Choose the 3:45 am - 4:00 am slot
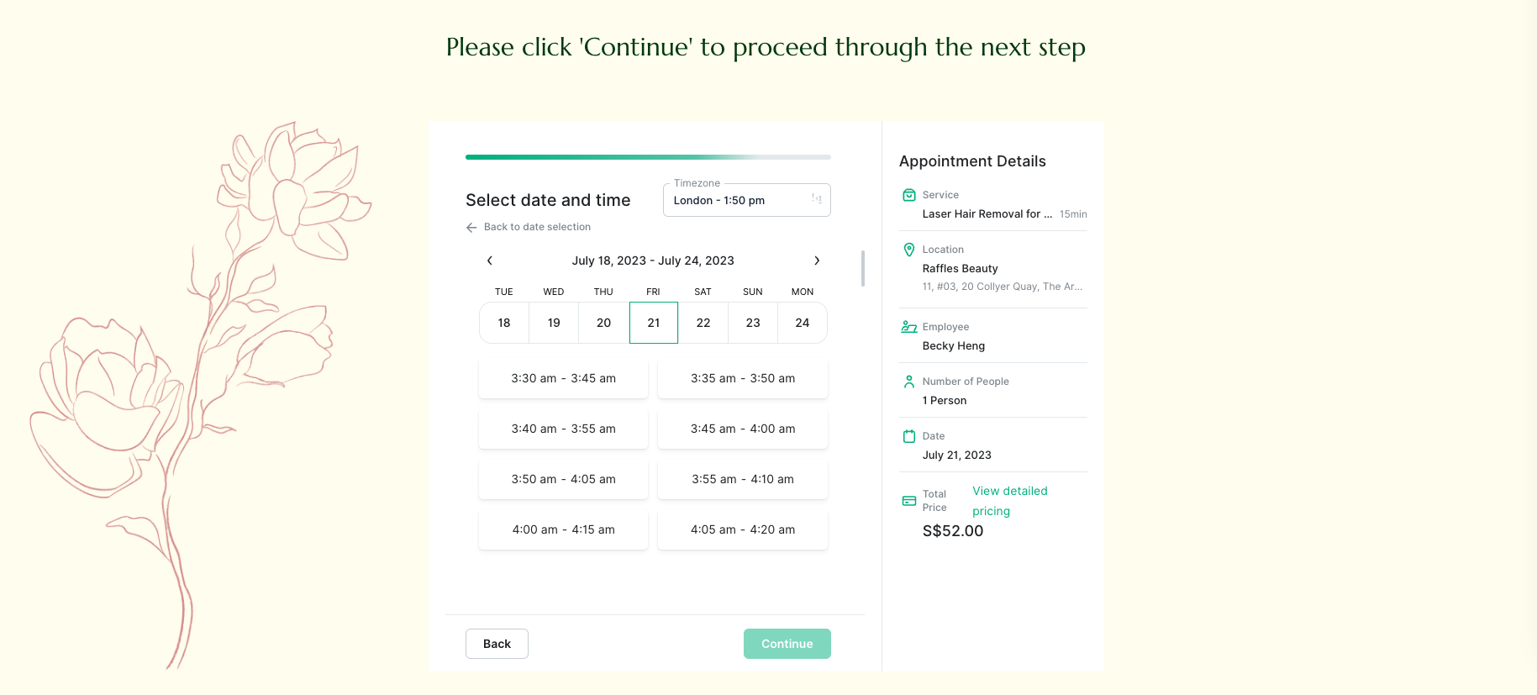1537x695 pixels. [742, 429]
